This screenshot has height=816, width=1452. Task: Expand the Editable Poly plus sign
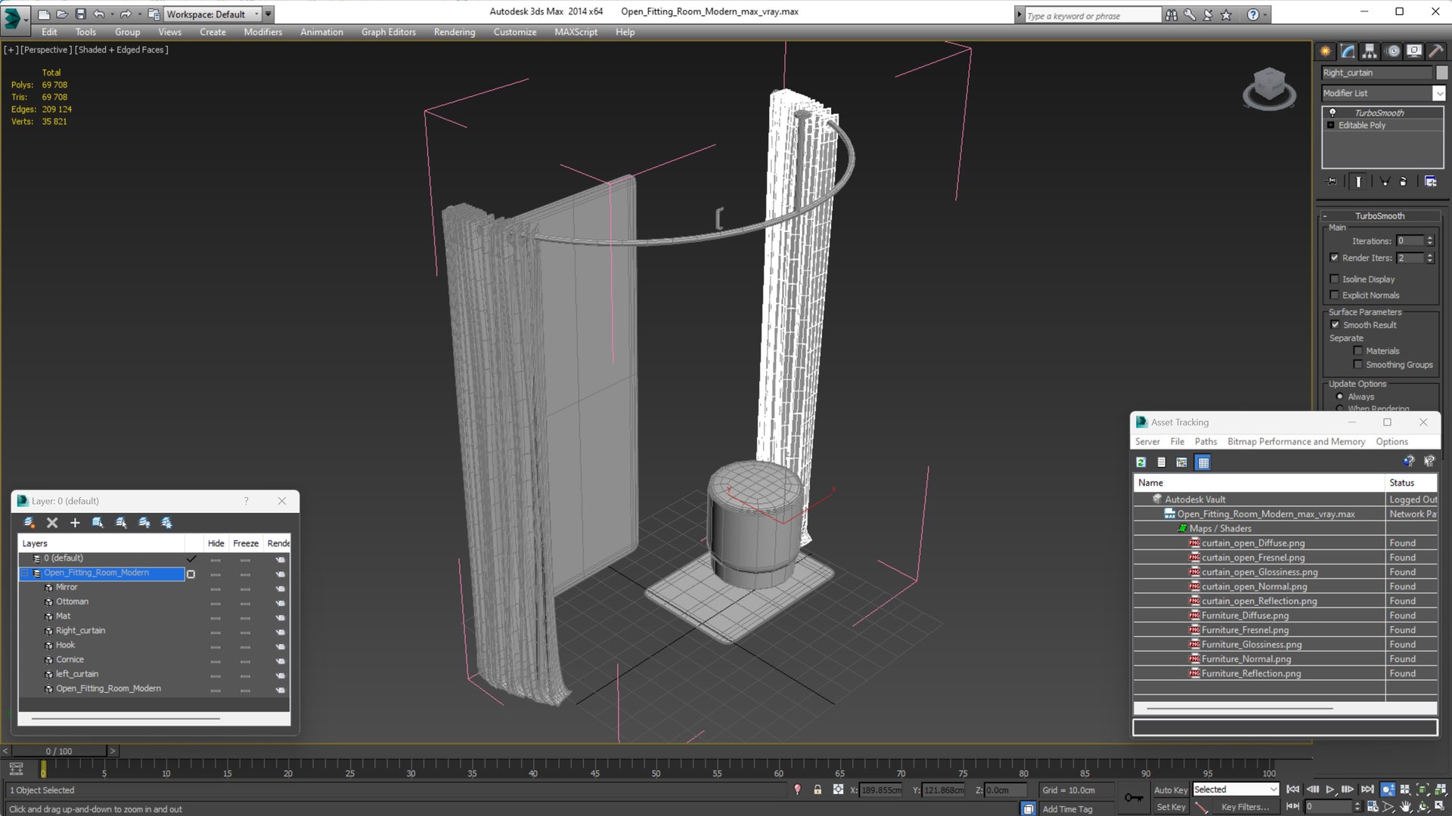1331,125
